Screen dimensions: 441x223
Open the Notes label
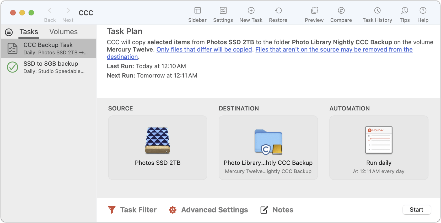[x=283, y=210]
